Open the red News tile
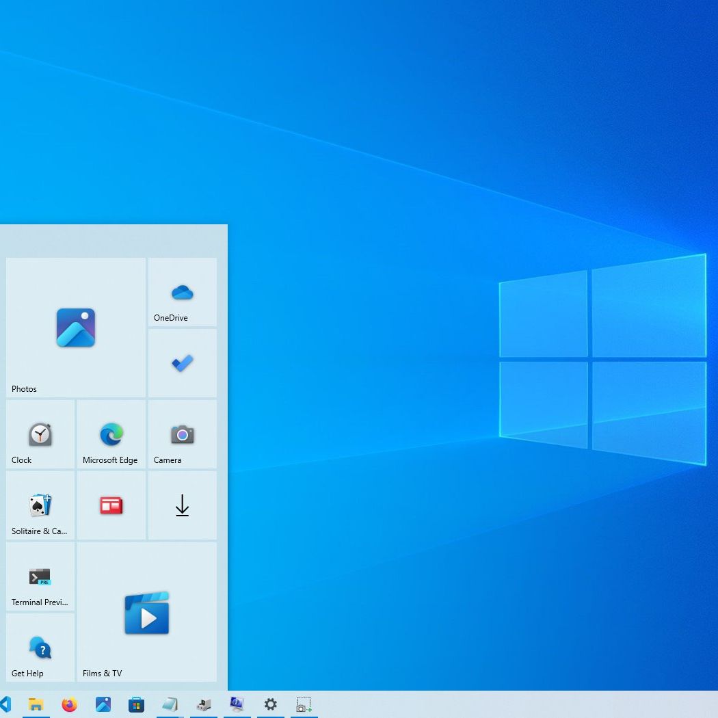The height and width of the screenshot is (718, 718). point(111,505)
